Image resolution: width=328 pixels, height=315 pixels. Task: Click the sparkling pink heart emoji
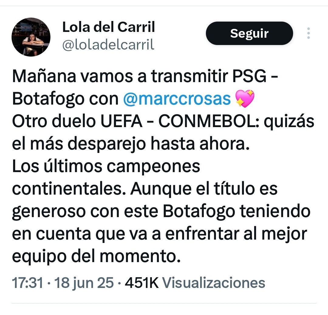[245, 99]
